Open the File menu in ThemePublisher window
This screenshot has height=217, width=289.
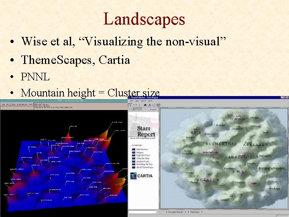tap(131, 101)
